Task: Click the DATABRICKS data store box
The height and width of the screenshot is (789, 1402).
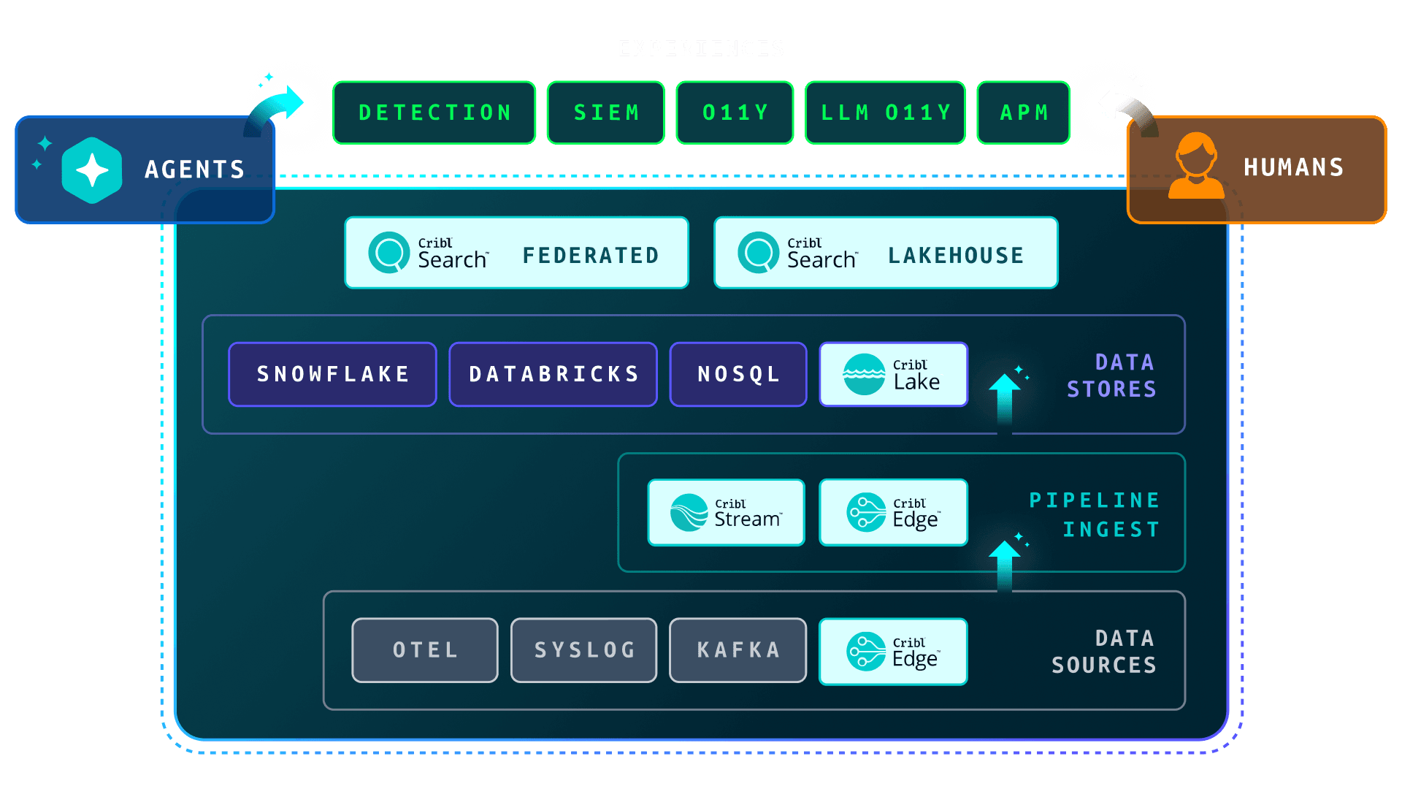Action: (x=553, y=374)
